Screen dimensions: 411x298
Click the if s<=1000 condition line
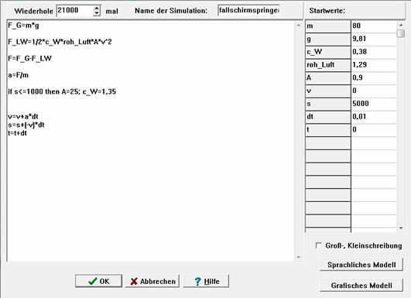tap(62, 91)
